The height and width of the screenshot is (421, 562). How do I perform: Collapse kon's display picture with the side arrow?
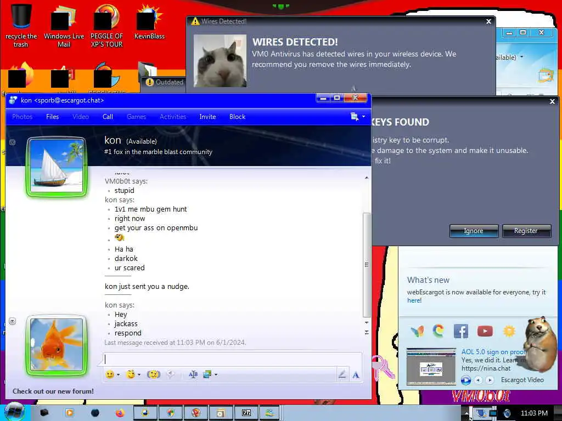(x=12, y=142)
